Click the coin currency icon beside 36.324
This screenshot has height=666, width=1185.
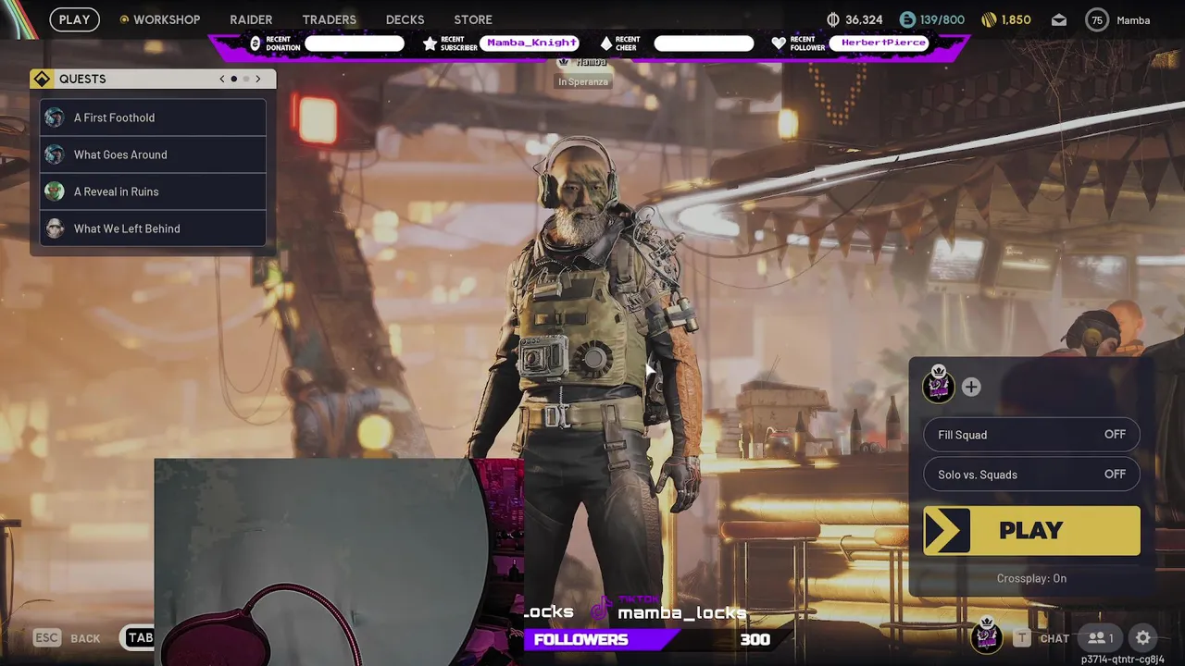click(832, 19)
